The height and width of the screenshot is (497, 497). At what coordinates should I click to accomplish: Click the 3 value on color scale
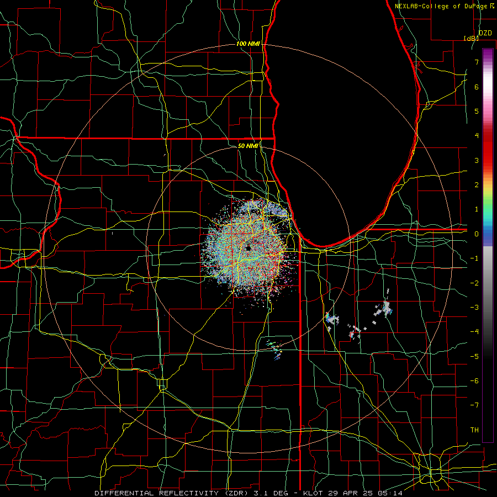[x=477, y=160]
